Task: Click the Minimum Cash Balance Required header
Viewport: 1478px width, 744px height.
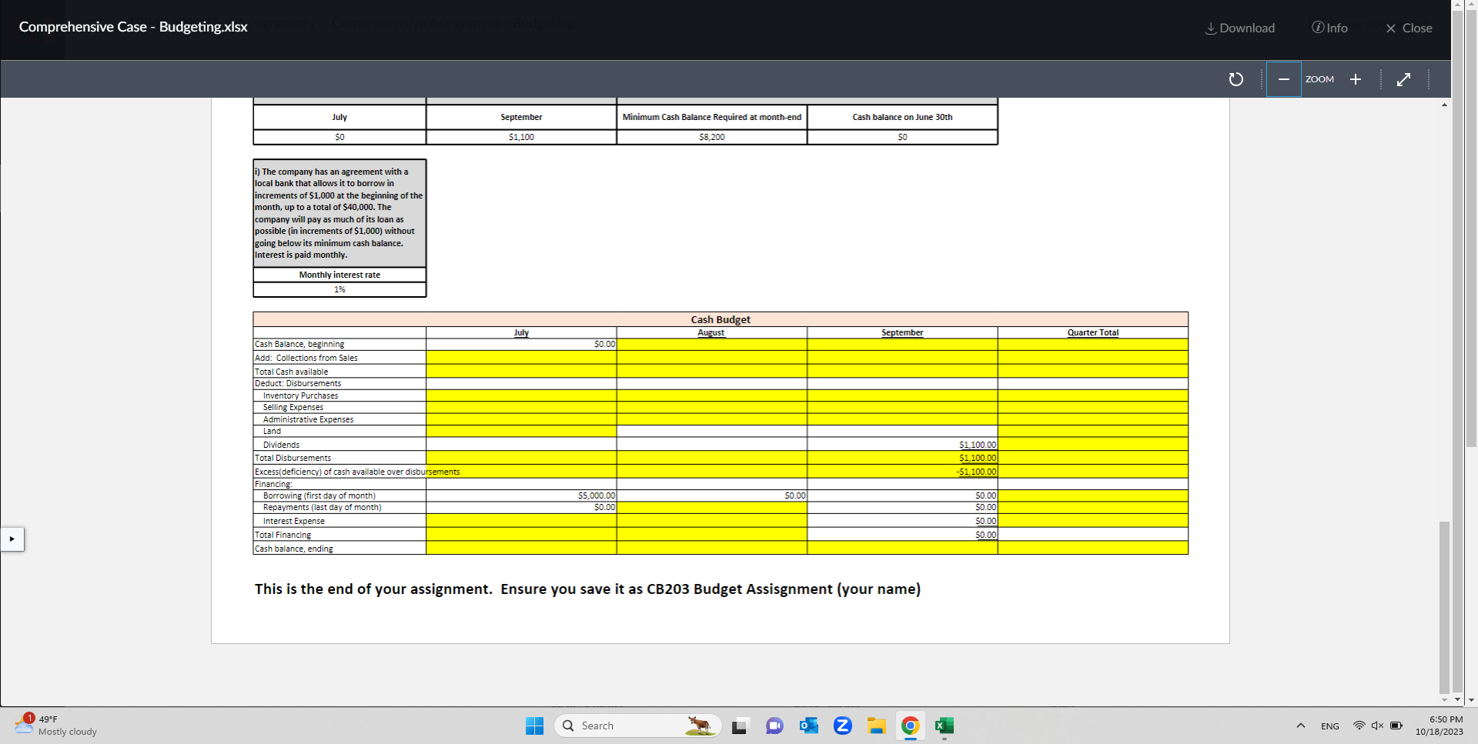Action: tap(711, 117)
